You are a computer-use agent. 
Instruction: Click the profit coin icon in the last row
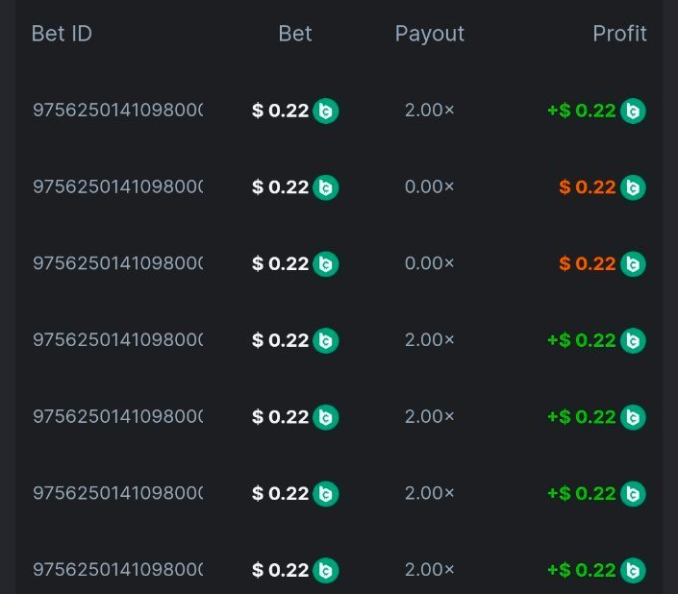tap(633, 570)
